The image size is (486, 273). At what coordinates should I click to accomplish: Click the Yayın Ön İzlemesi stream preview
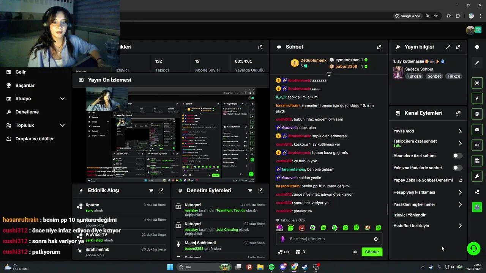pyautogui.click(x=171, y=135)
